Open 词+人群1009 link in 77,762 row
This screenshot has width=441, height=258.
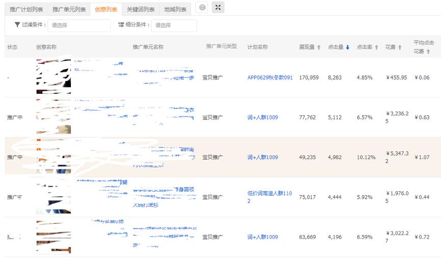[263, 117]
